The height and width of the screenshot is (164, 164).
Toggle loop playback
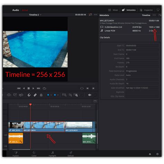point(44,88)
